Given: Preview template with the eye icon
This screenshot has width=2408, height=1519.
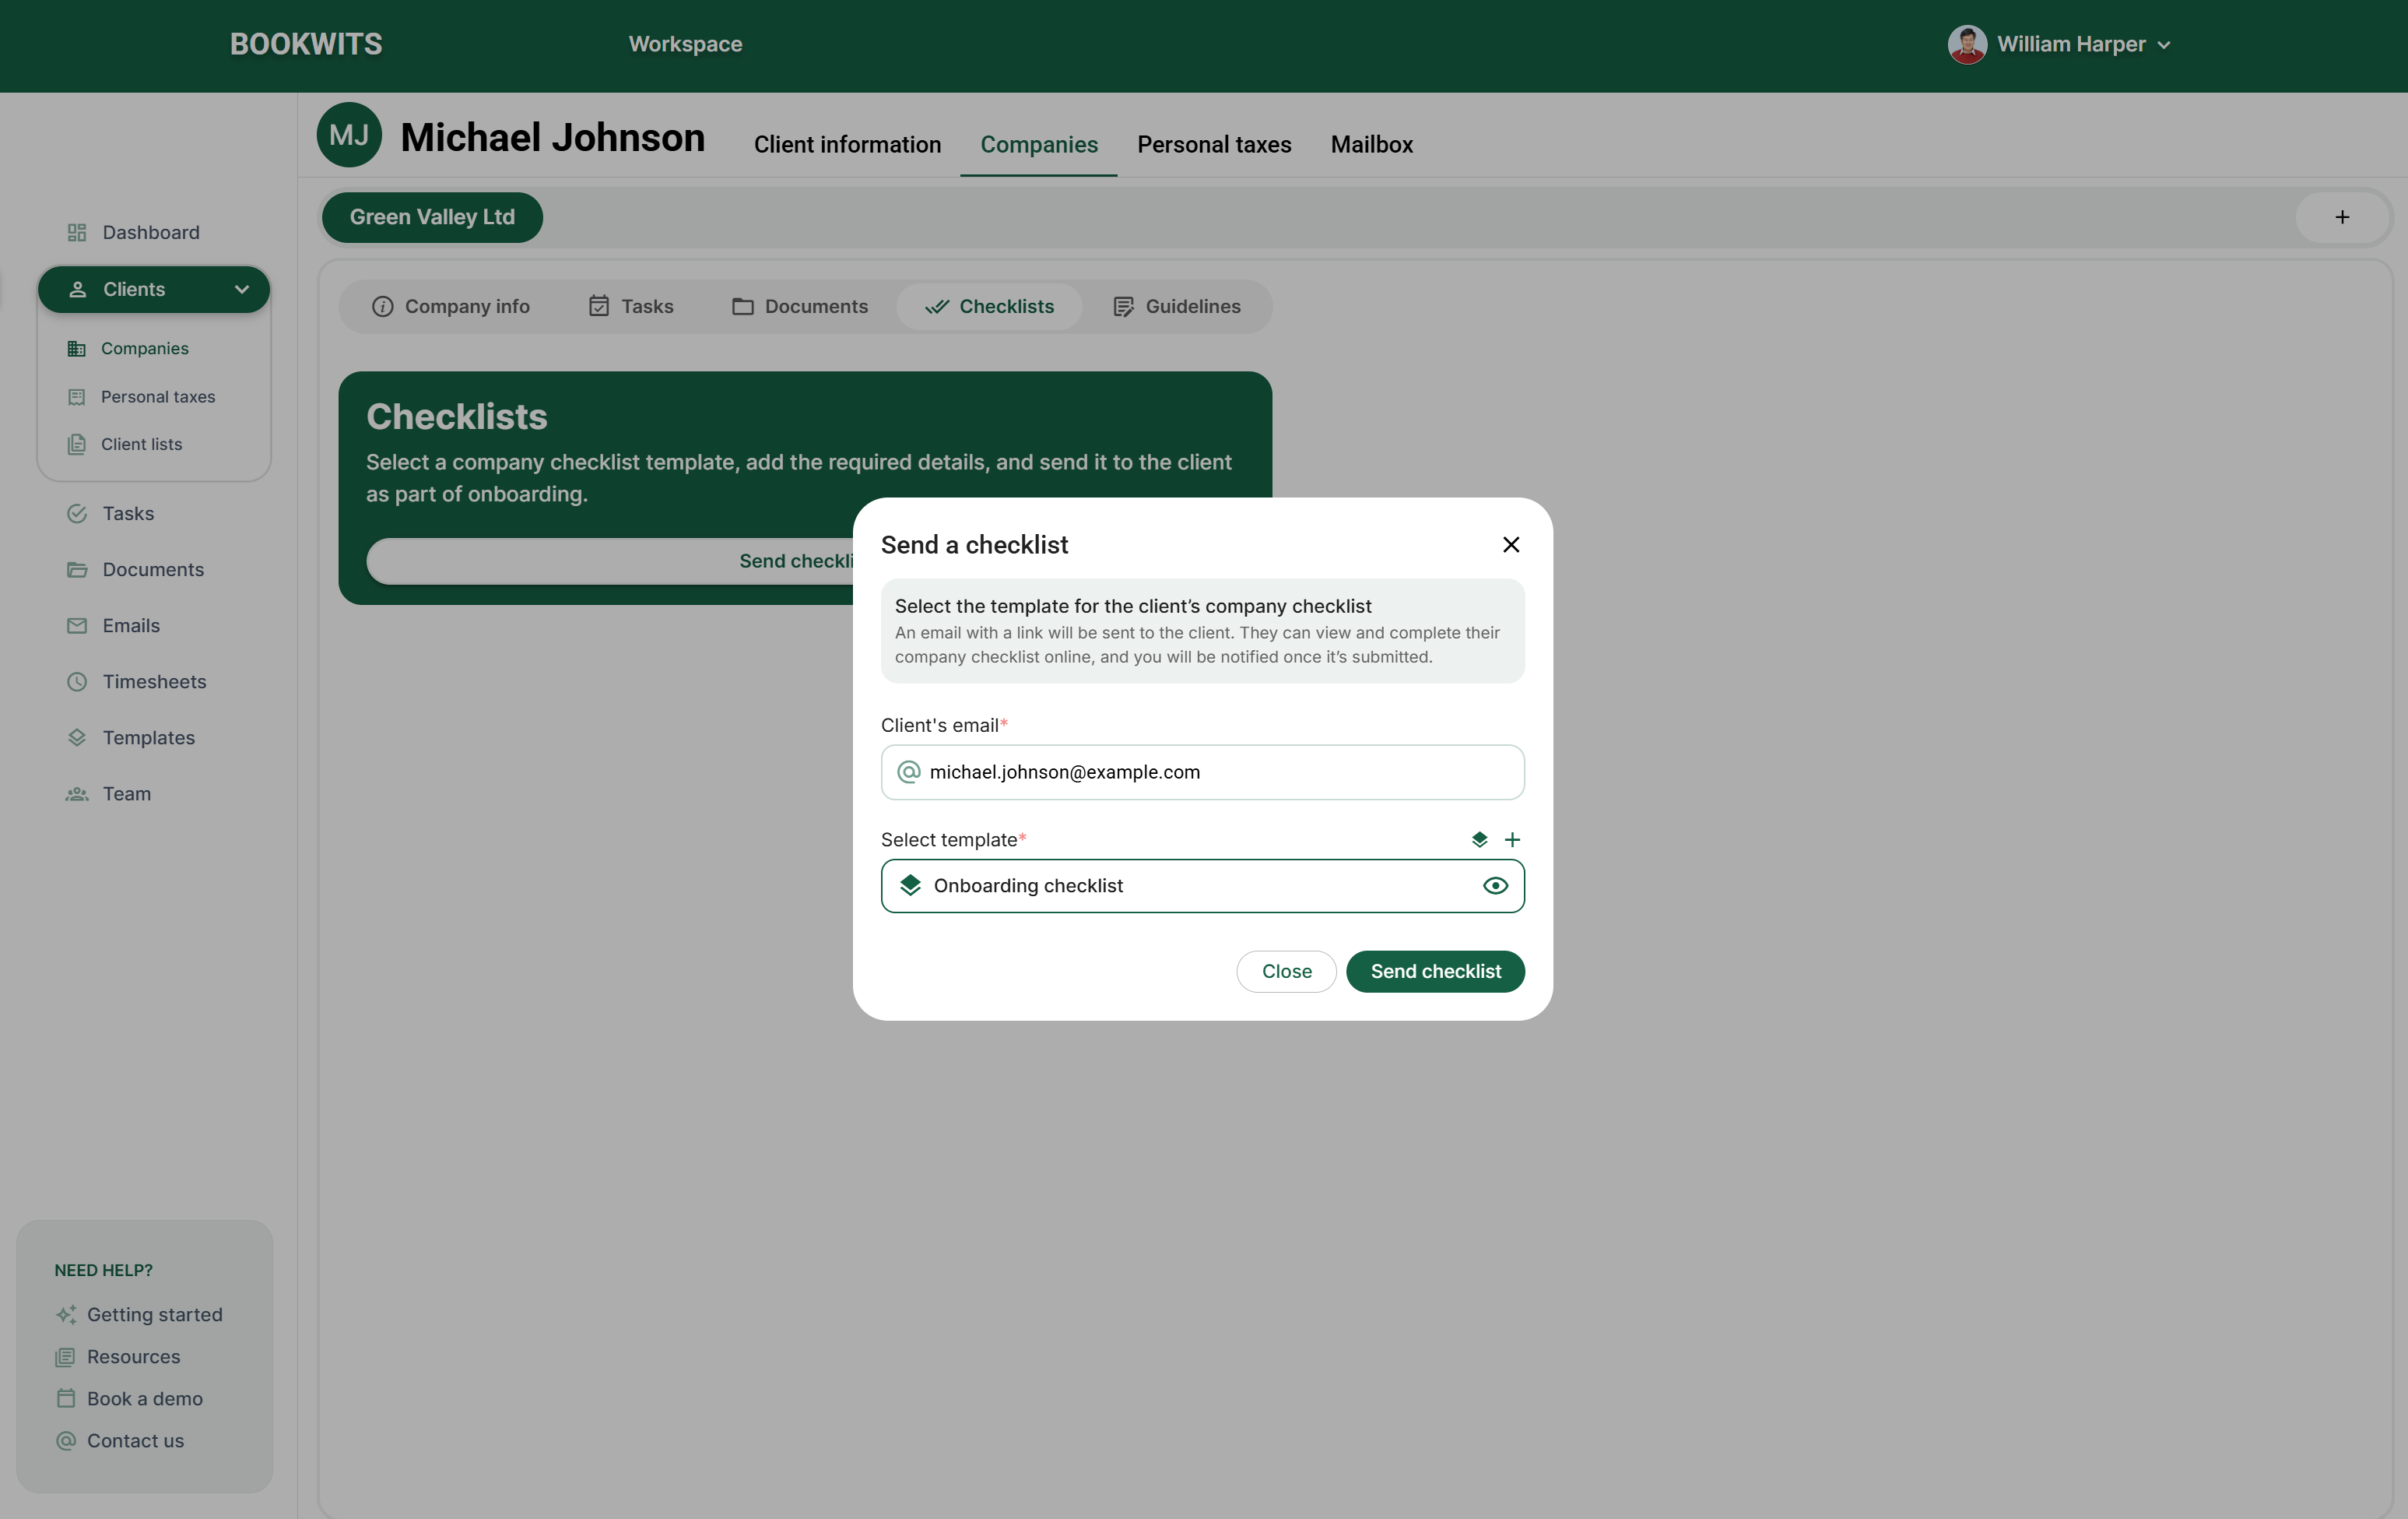Looking at the screenshot, I should click(x=1495, y=885).
